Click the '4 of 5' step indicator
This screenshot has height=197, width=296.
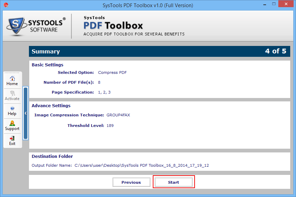pyautogui.click(x=276, y=51)
